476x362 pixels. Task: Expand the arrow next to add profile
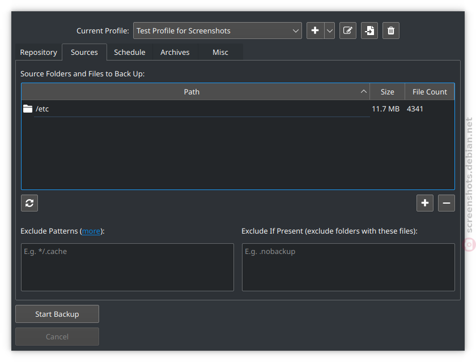[330, 31]
